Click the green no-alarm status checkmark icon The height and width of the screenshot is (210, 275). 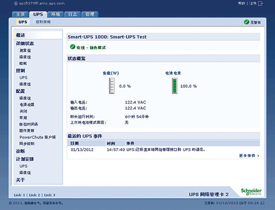pyautogui.click(x=246, y=22)
